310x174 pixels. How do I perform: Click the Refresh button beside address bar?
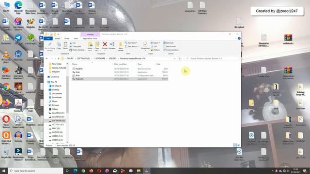click(x=180, y=58)
